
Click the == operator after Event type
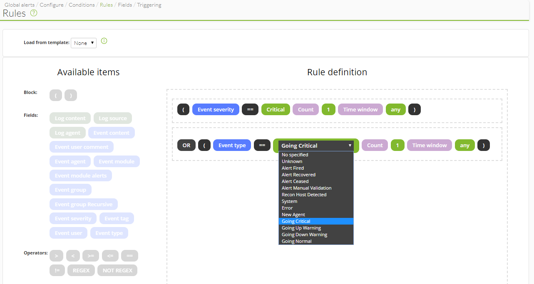(262, 146)
